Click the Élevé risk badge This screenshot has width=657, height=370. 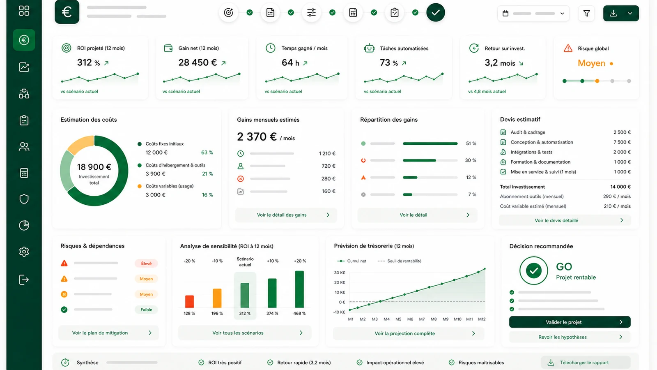click(146, 264)
